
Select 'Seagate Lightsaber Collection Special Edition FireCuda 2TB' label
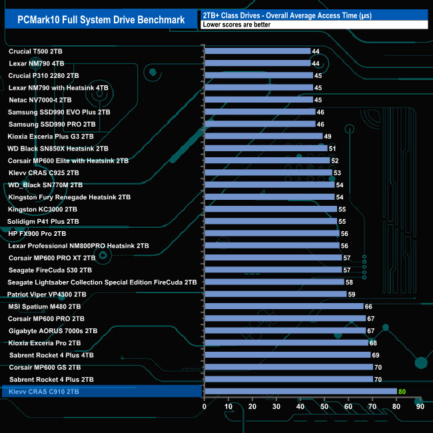[102, 282]
